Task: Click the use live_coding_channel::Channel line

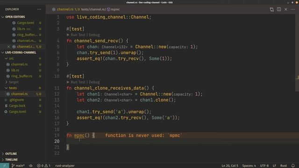Action: pyautogui.click(x=109, y=17)
